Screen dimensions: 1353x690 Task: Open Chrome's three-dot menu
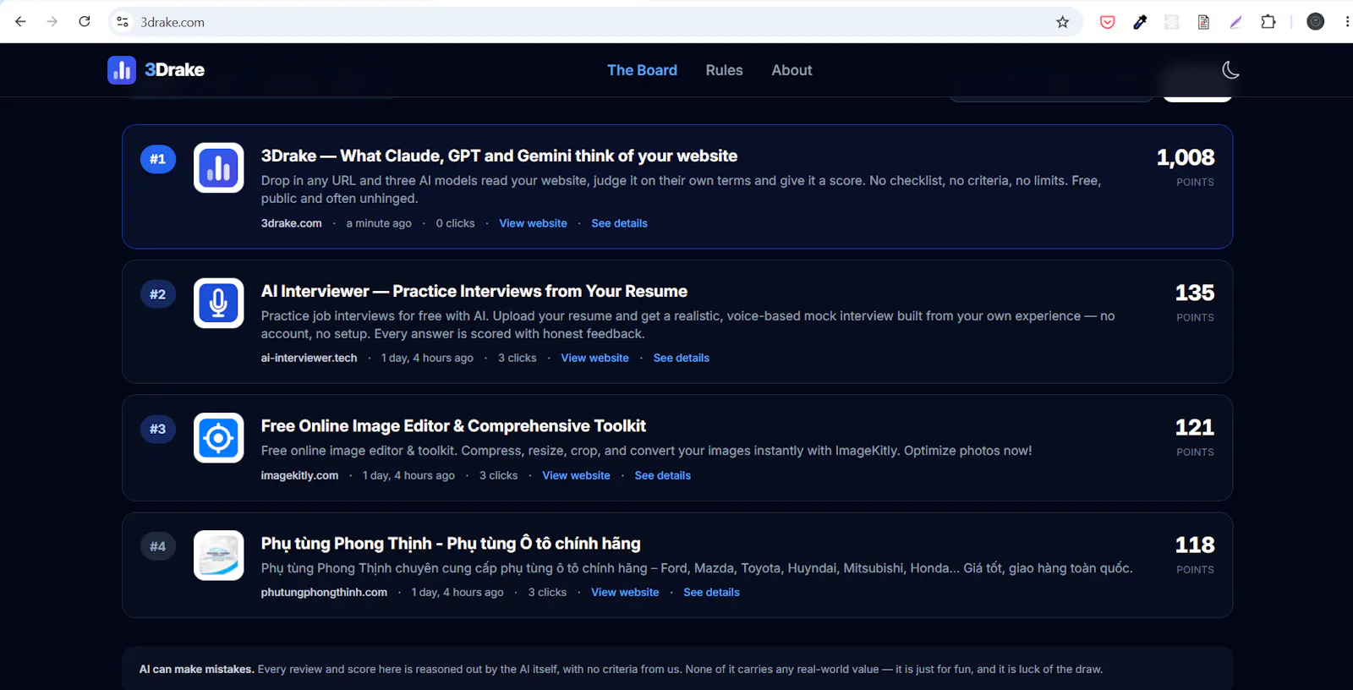pos(1346,22)
